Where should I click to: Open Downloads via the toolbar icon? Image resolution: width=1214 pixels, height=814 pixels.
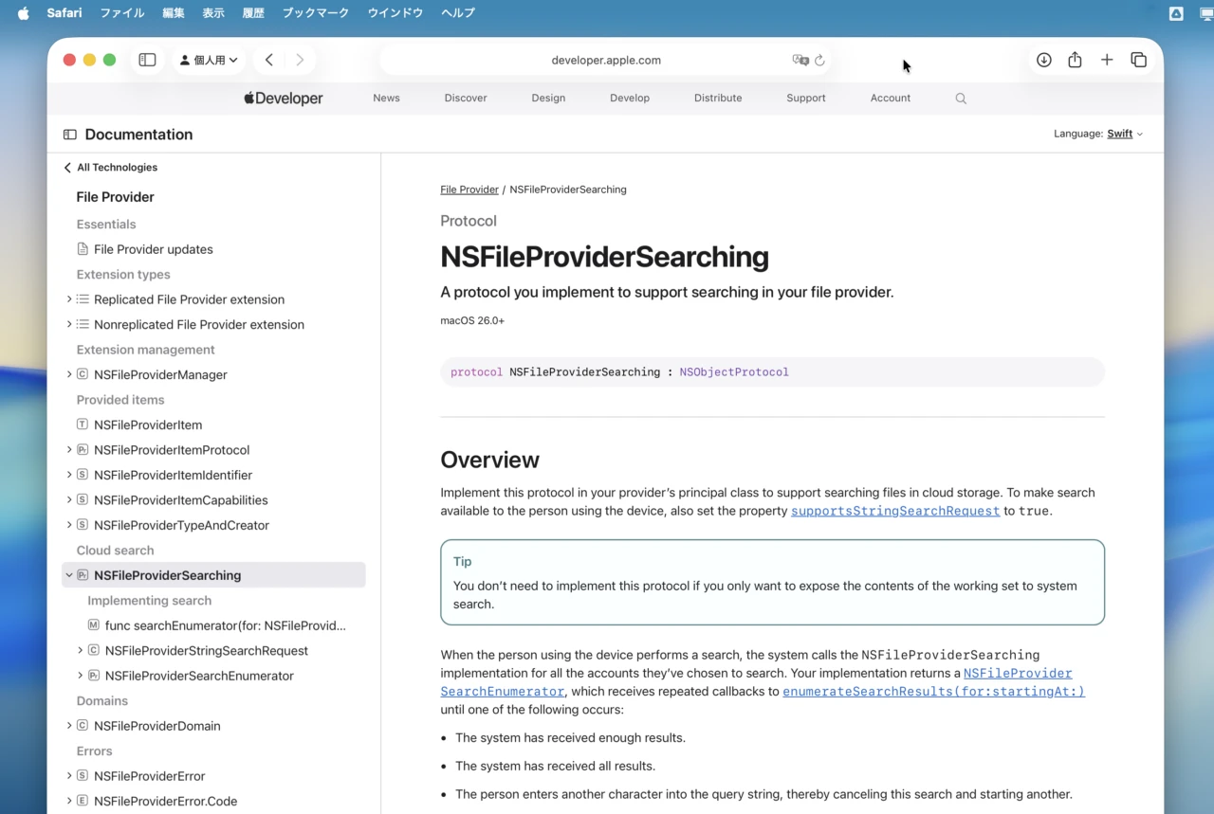click(x=1043, y=59)
